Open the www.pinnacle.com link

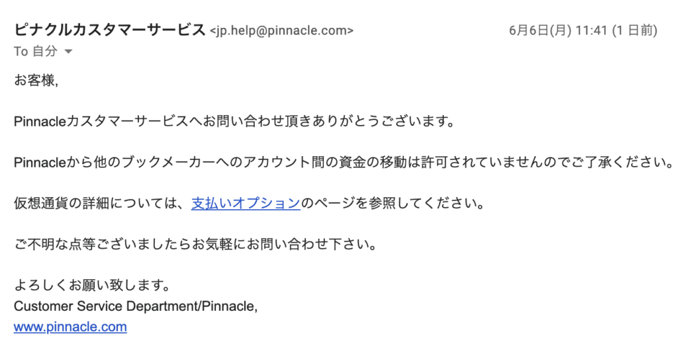click(x=70, y=327)
